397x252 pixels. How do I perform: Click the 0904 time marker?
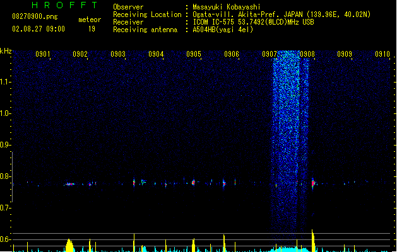(156, 54)
